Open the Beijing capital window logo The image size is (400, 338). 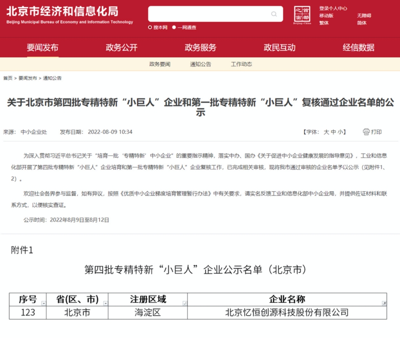(302, 15)
